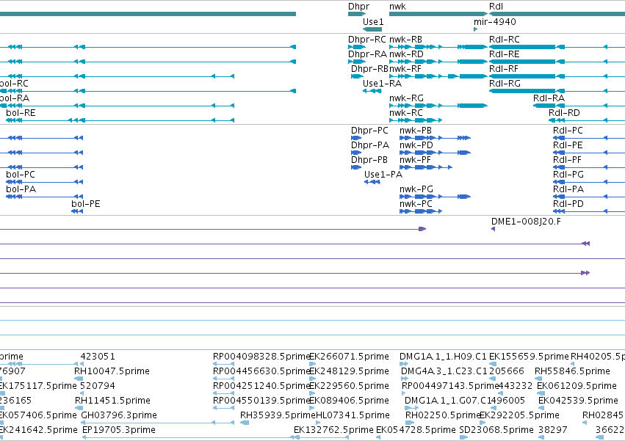Click the Rdl-RE transcript label
This screenshot has width=625, height=441.
[x=505, y=54]
